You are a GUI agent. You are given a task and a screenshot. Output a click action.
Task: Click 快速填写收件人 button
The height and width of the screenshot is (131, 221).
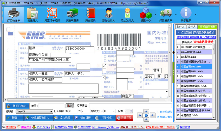click(38, 118)
